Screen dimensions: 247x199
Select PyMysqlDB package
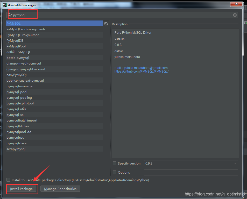tap(54, 41)
